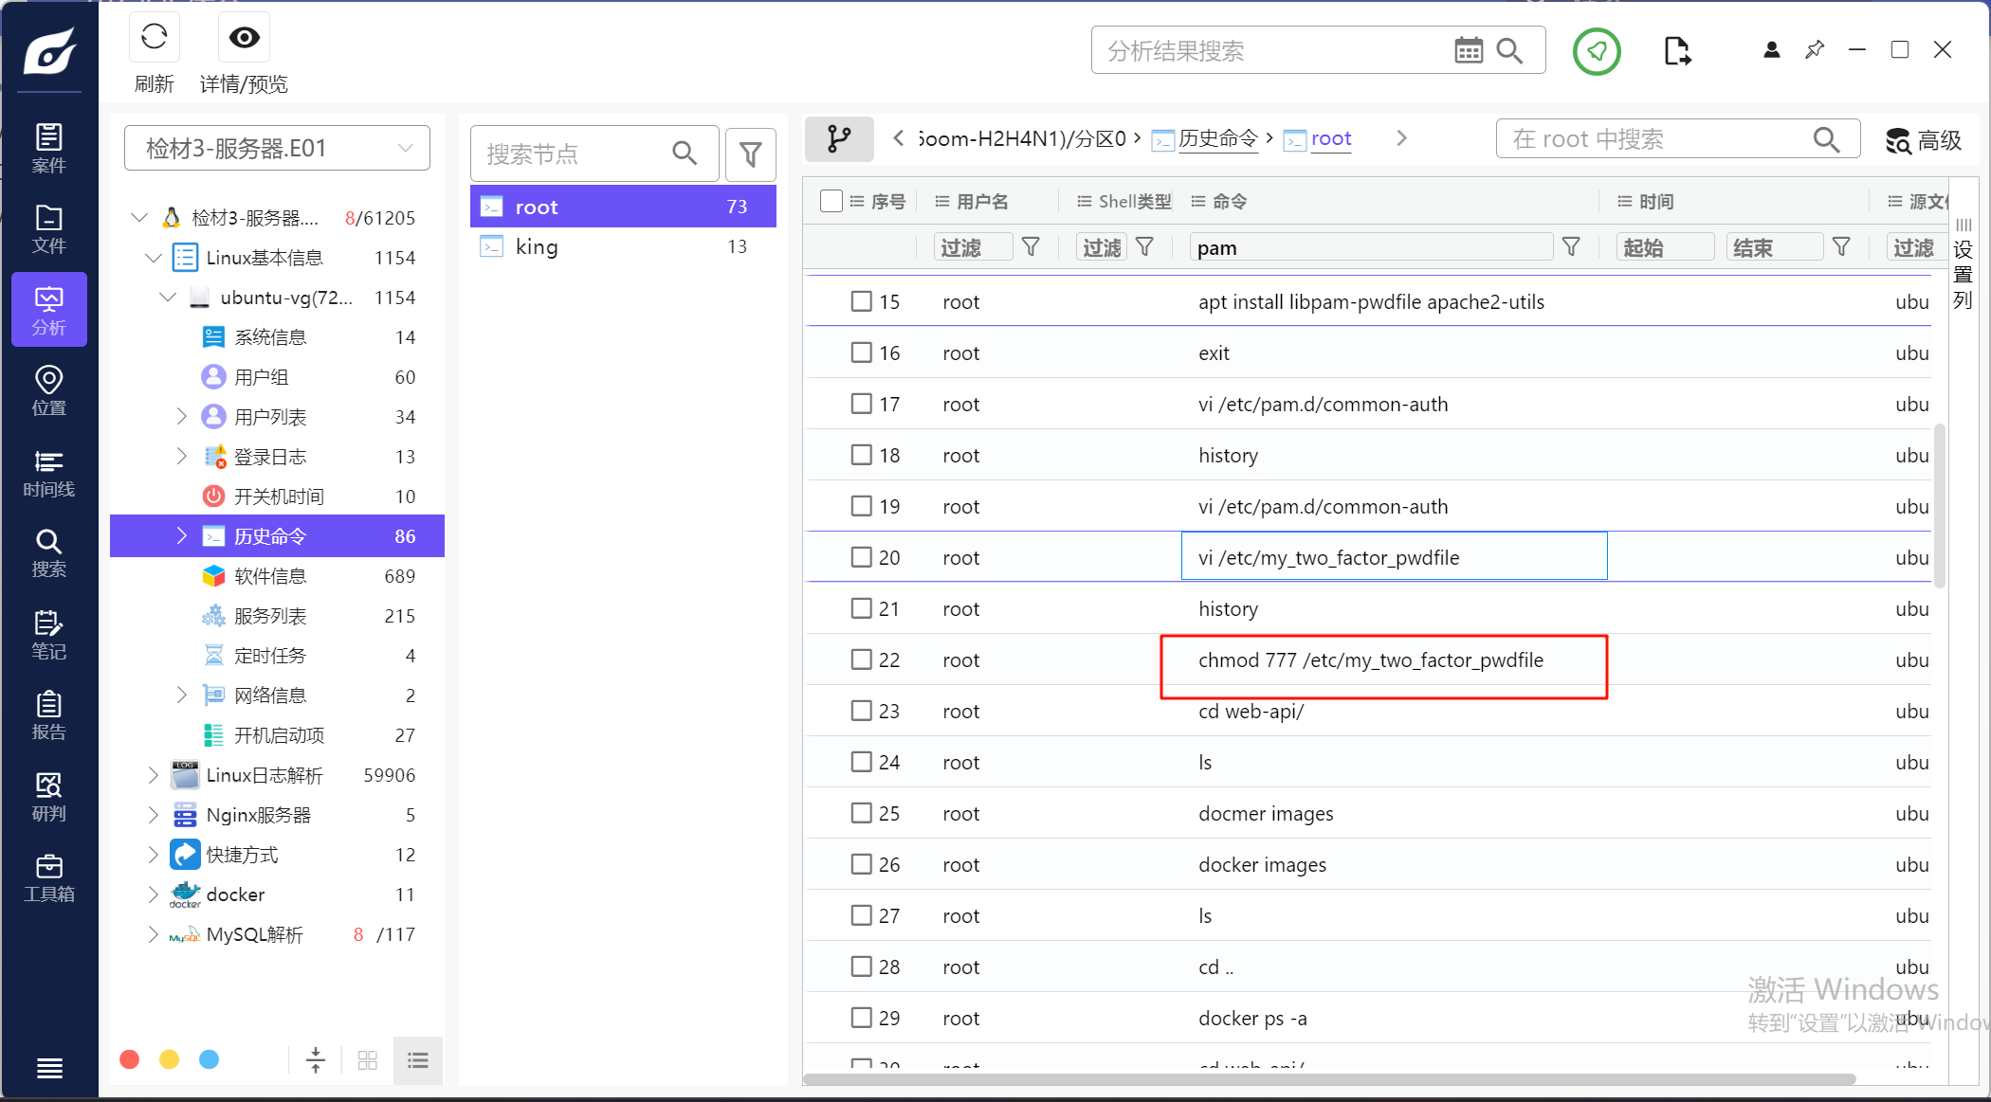Viewport: 1991px width, 1102px height.
Task: Click the green shield icon
Action: (1597, 51)
